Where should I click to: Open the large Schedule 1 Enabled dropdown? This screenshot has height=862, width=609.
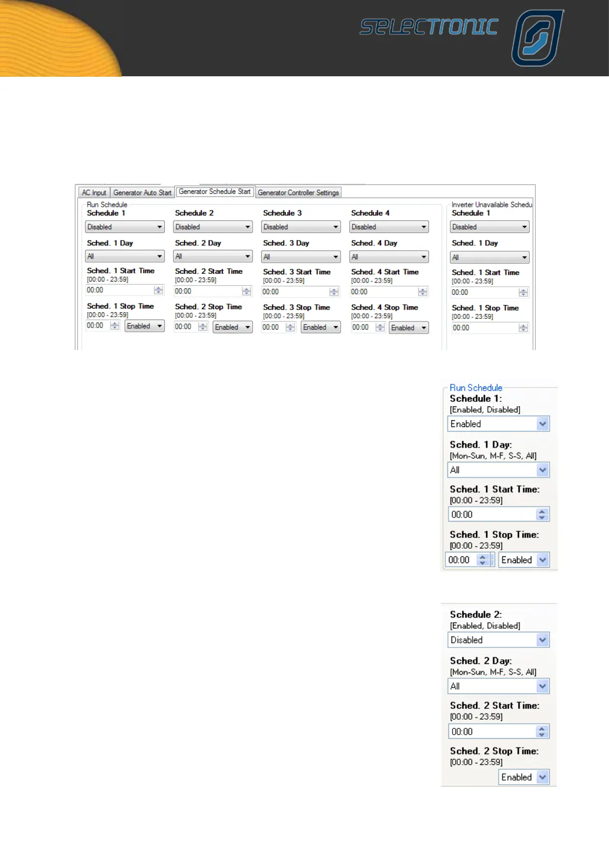click(x=498, y=424)
